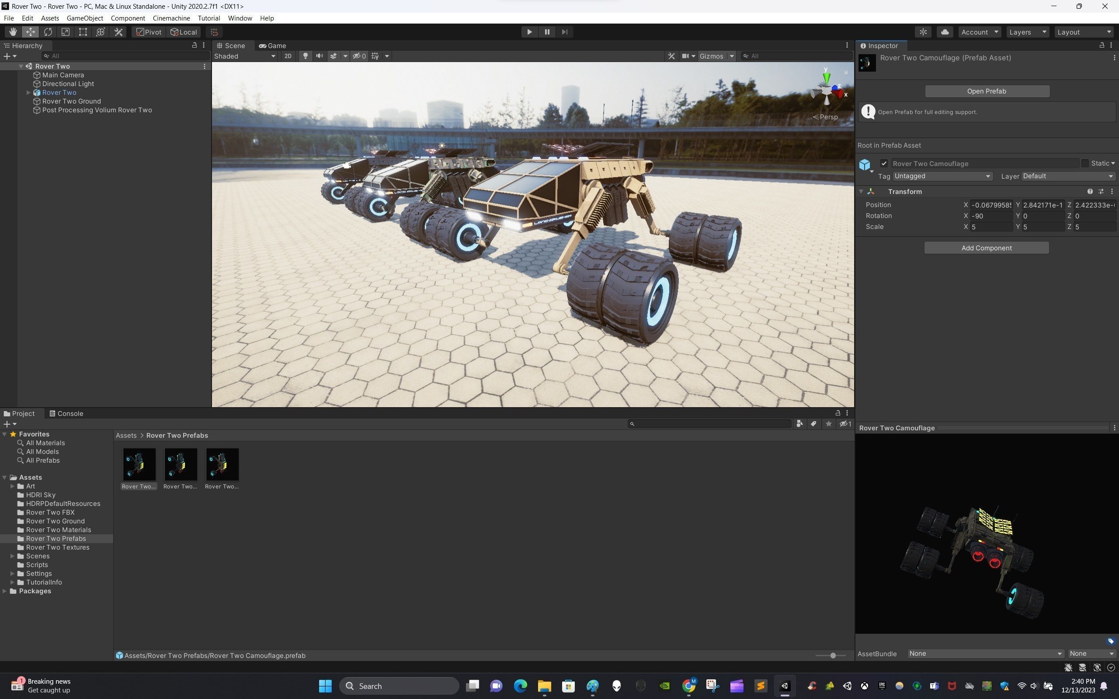Select the Hand tool in toolbar

[x=13, y=32]
